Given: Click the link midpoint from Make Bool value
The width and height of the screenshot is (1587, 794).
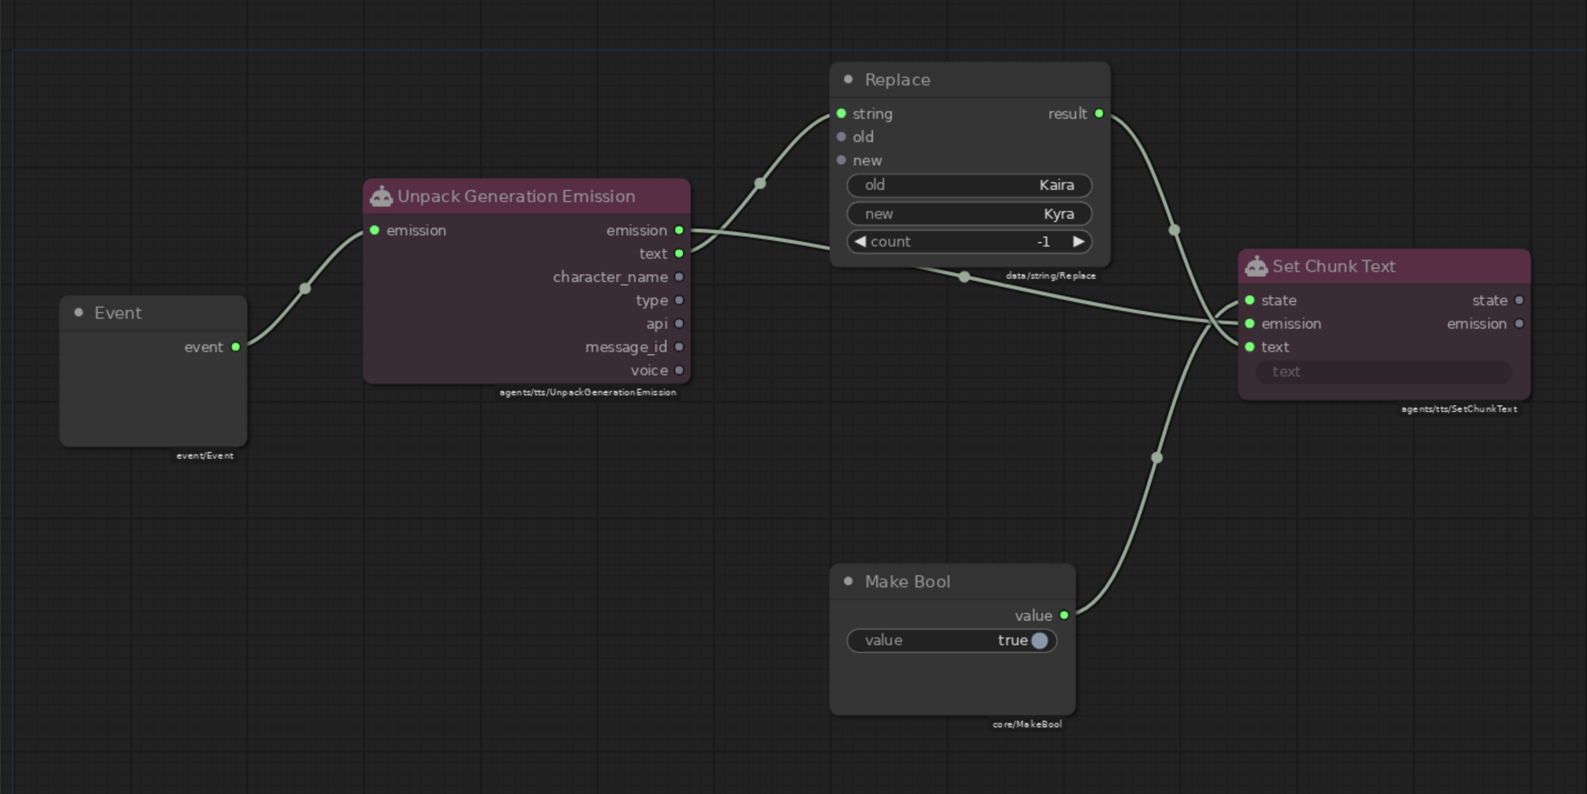Looking at the screenshot, I should tap(1157, 458).
